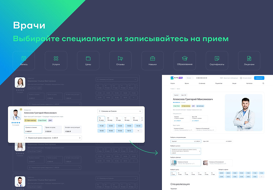Open the Отзывы megaphone icon tile

tap(120, 60)
